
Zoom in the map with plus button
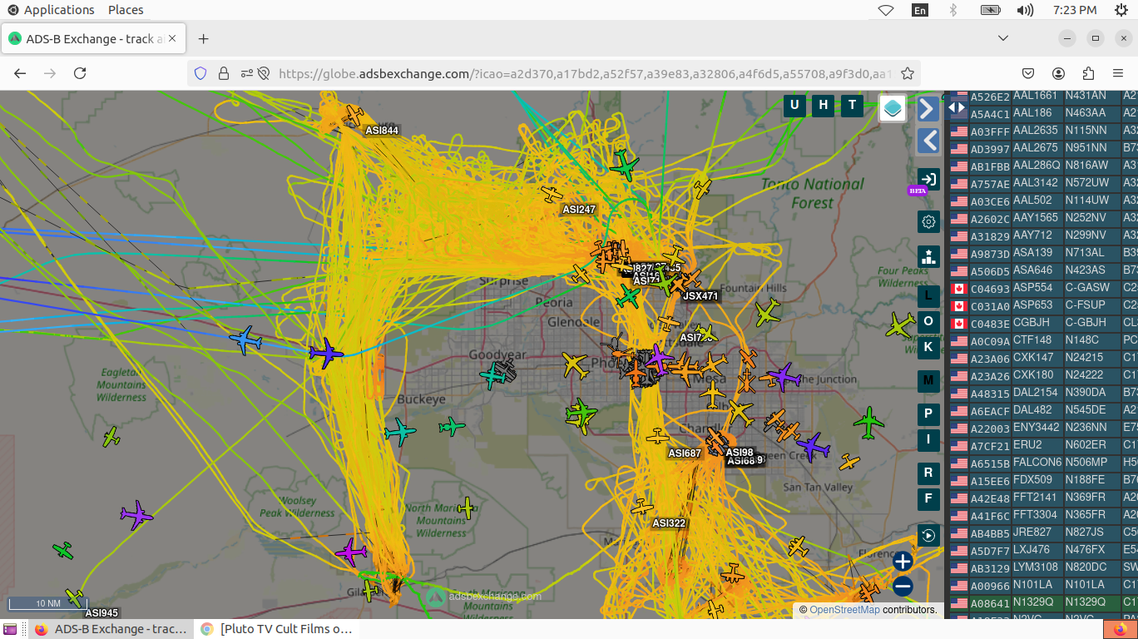coord(903,562)
